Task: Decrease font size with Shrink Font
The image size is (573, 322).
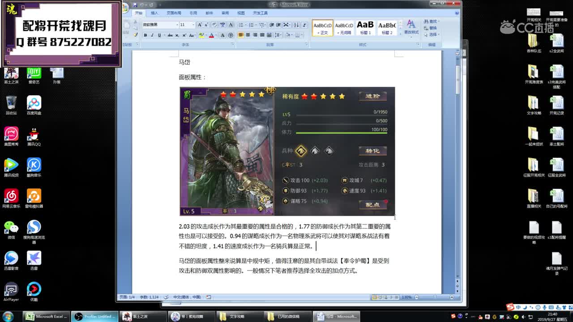Action: (x=206, y=25)
